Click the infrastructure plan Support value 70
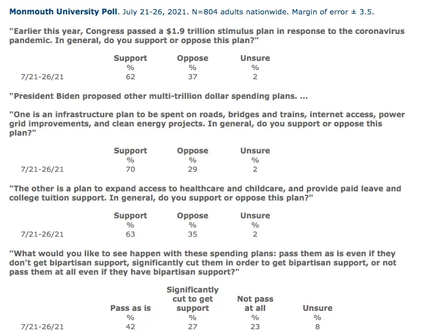The width and height of the screenshot is (426, 335). (x=130, y=169)
